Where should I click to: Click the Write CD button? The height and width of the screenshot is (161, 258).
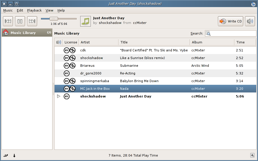(231, 21)
